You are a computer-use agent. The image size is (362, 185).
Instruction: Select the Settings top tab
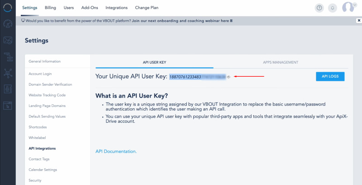pos(30,8)
